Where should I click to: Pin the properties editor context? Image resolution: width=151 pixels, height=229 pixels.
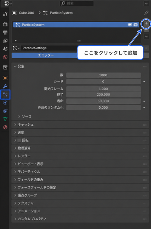(x=146, y=13)
